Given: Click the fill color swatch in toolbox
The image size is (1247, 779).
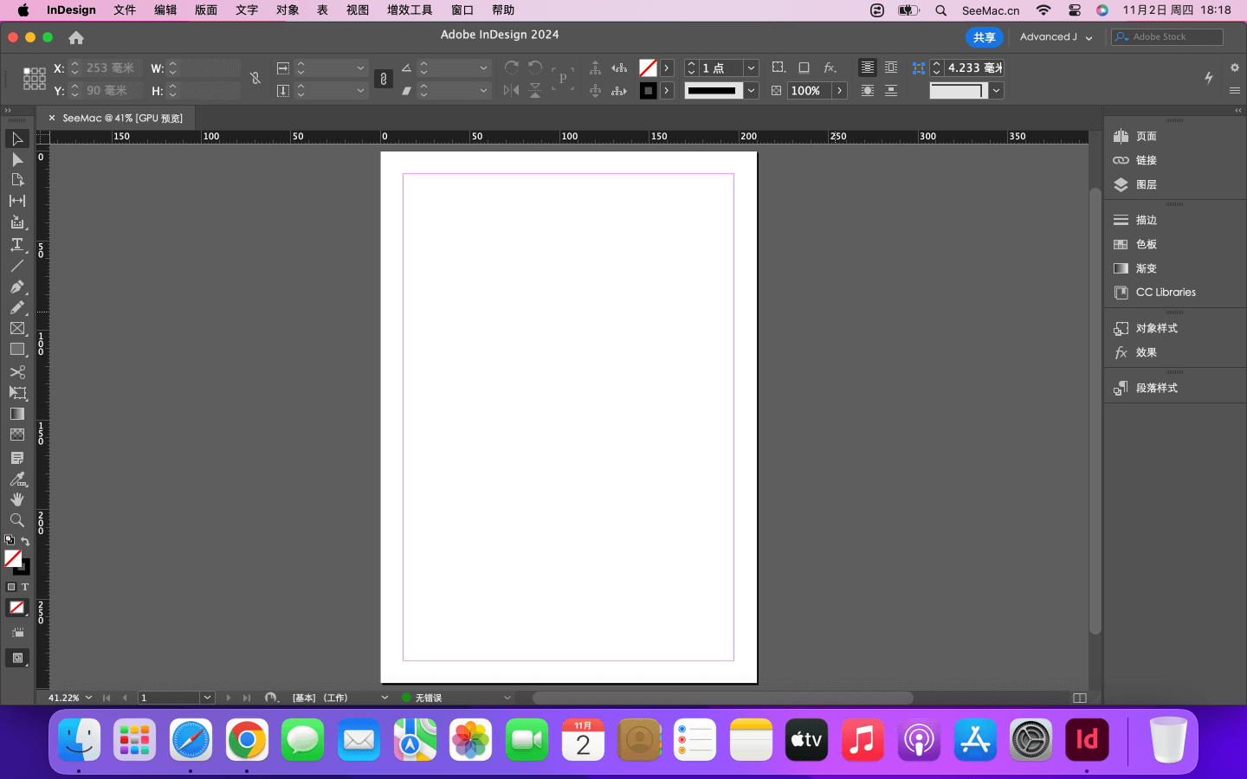Looking at the screenshot, I should (x=12, y=558).
